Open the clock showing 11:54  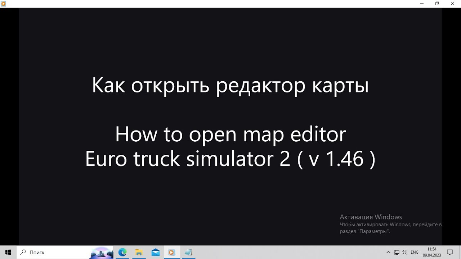[432, 252]
